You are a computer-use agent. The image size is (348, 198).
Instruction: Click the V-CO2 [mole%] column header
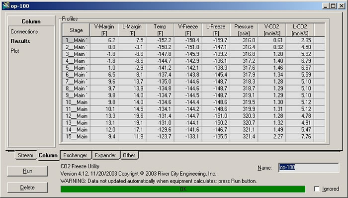(x=272, y=30)
